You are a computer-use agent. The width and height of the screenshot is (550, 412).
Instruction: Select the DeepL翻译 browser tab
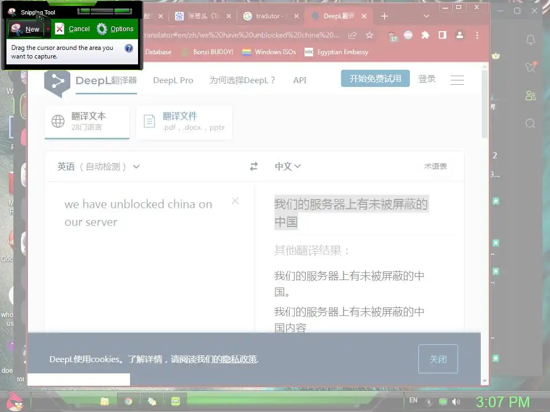[x=338, y=16]
